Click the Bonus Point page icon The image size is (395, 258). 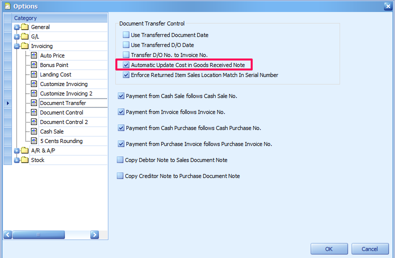coord(34,65)
